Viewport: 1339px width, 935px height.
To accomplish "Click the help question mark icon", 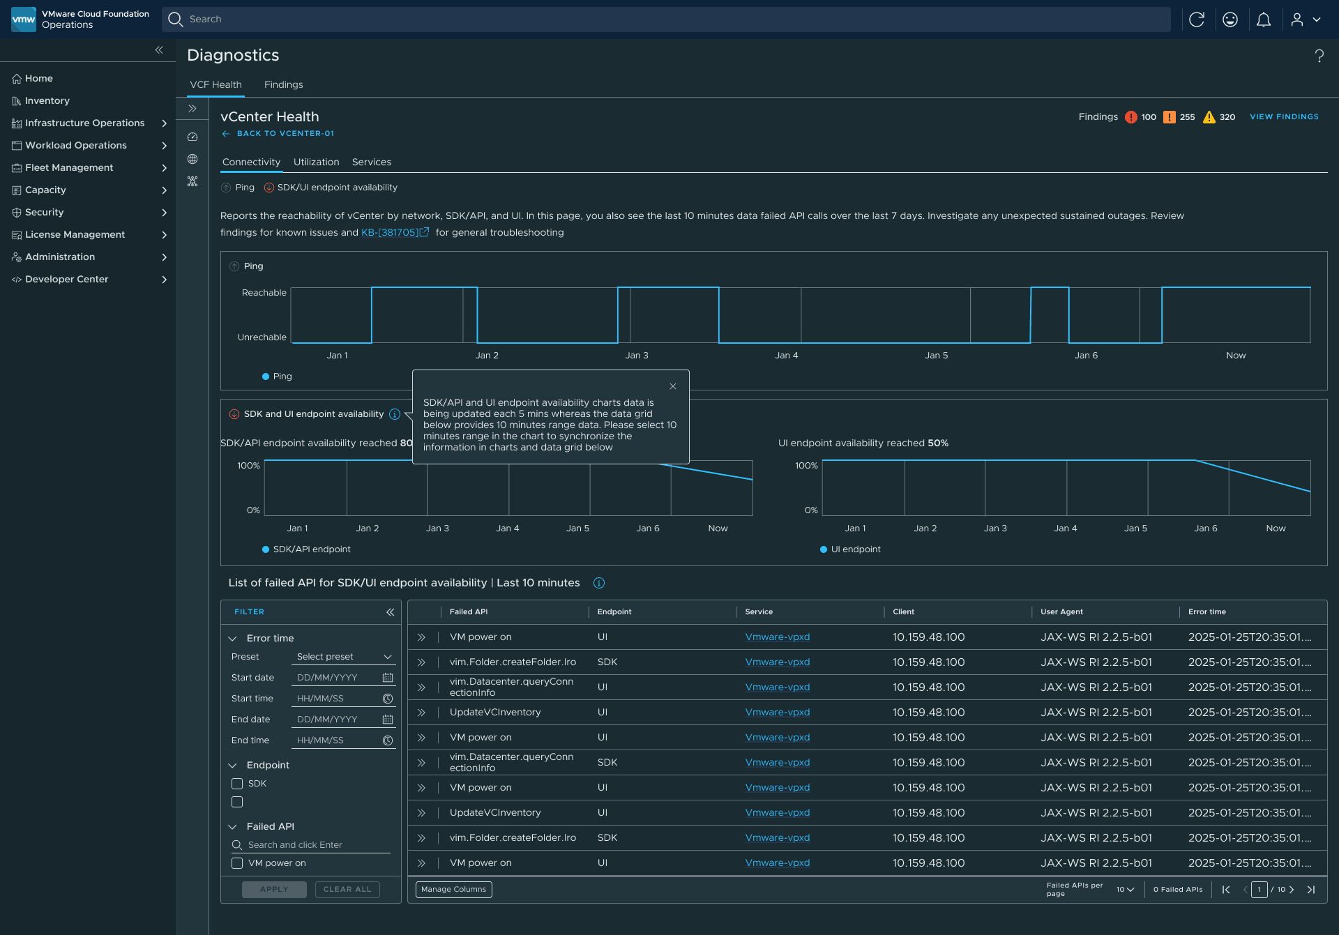I will [x=1319, y=56].
